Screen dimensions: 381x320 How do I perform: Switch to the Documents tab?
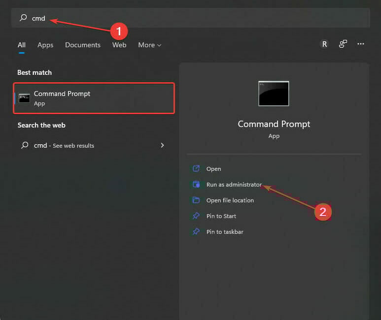83,45
